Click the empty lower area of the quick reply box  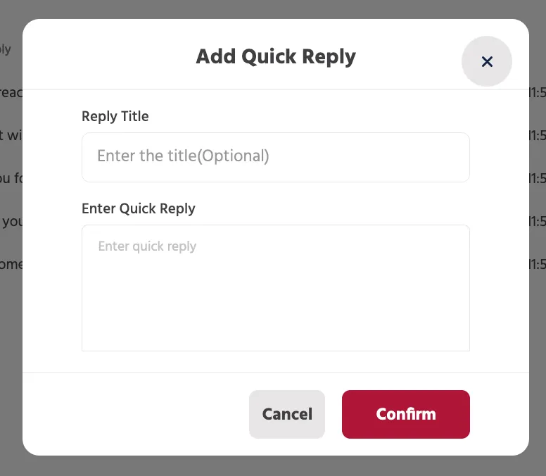(x=275, y=313)
